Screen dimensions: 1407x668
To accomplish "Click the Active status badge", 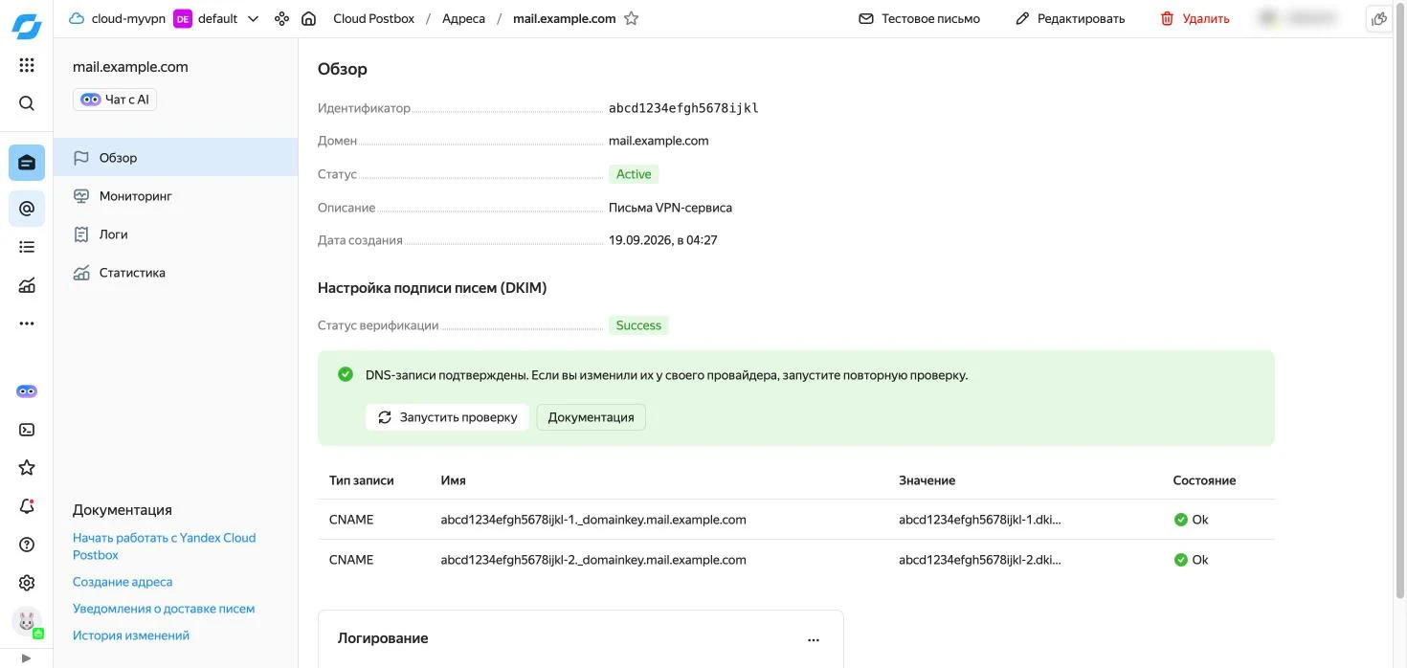I will pyautogui.click(x=634, y=174).
